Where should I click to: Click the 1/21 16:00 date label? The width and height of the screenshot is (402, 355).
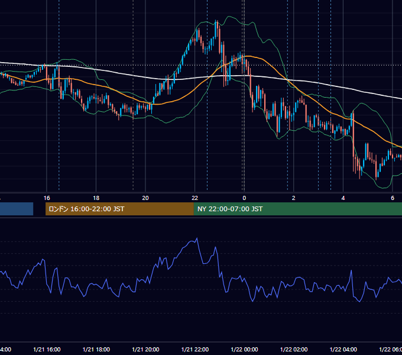47,349
